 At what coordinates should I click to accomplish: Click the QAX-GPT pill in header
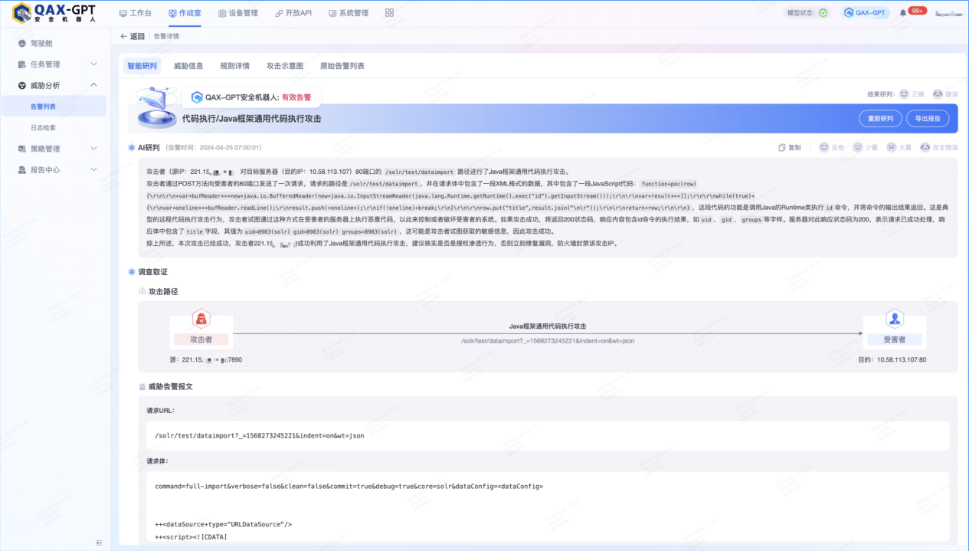tap(865, 13)
